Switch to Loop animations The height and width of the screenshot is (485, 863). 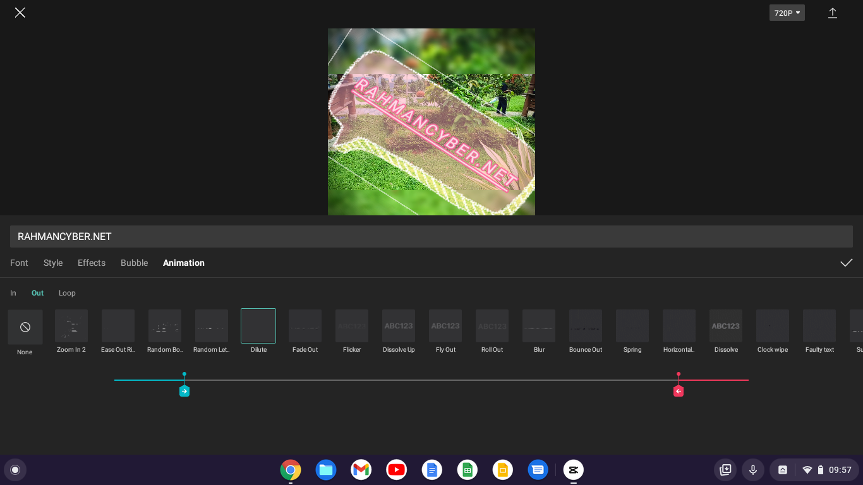[x=67, y=293]
